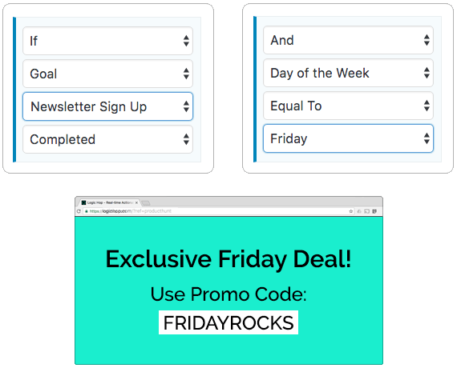The height and width of the screenshot is (368, 457).
Task: Click the browser address bar URL
Action: tap(130, 211)
